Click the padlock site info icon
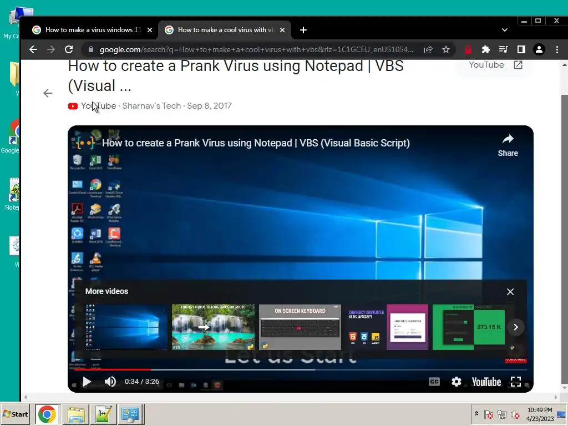This screenshot has width=568, height=426. (x=91, y=49)
